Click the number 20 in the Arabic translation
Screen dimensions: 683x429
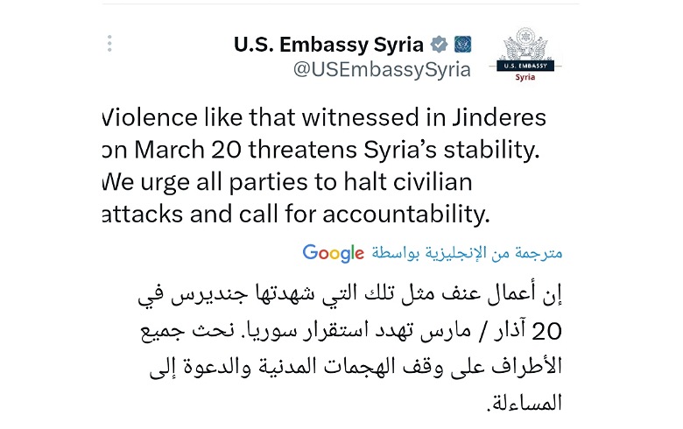[x=547, y=334]
